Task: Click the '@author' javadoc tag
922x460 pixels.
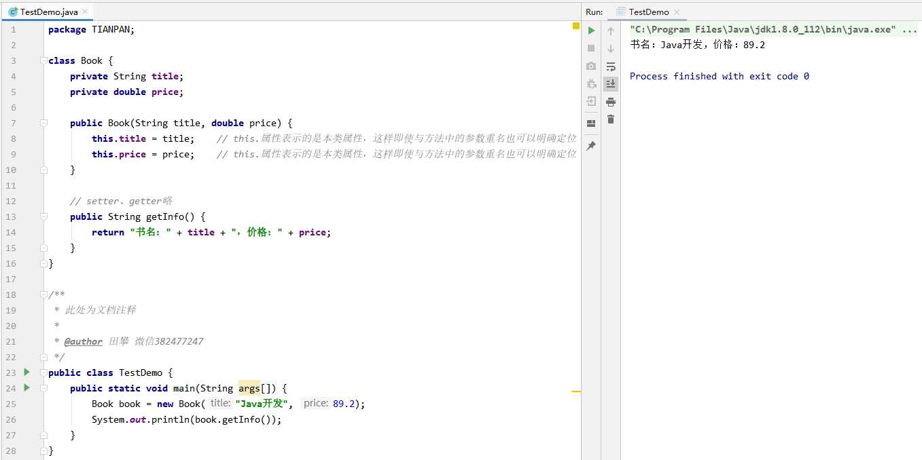Action: (84, 341)
